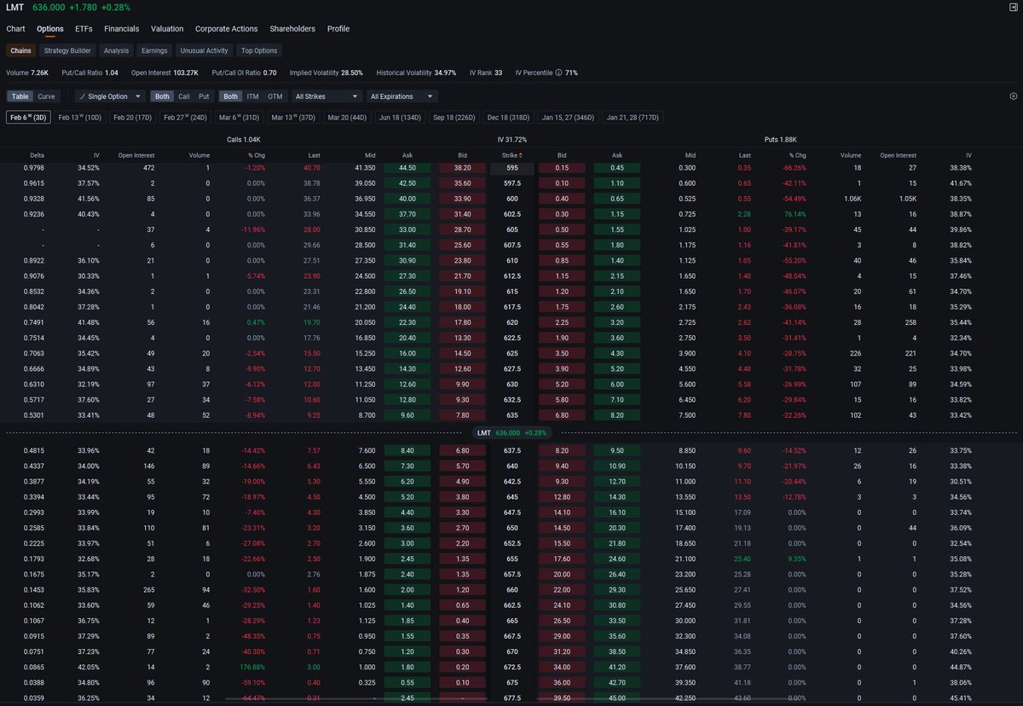The image size is (1023, 706).
Task: Select the Feb 13 (10D) expiration
Action: pyautogui.click(x=79, y=118)
